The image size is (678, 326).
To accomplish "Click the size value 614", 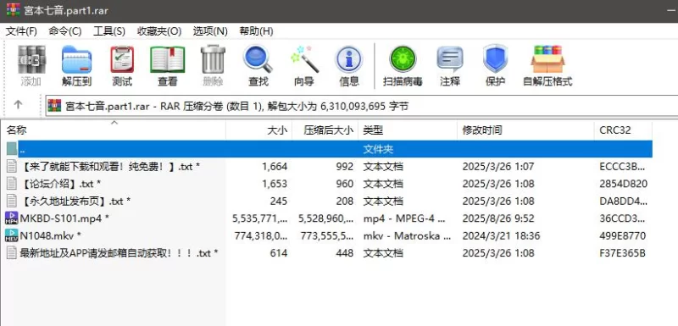I will [x=279, y=253].
